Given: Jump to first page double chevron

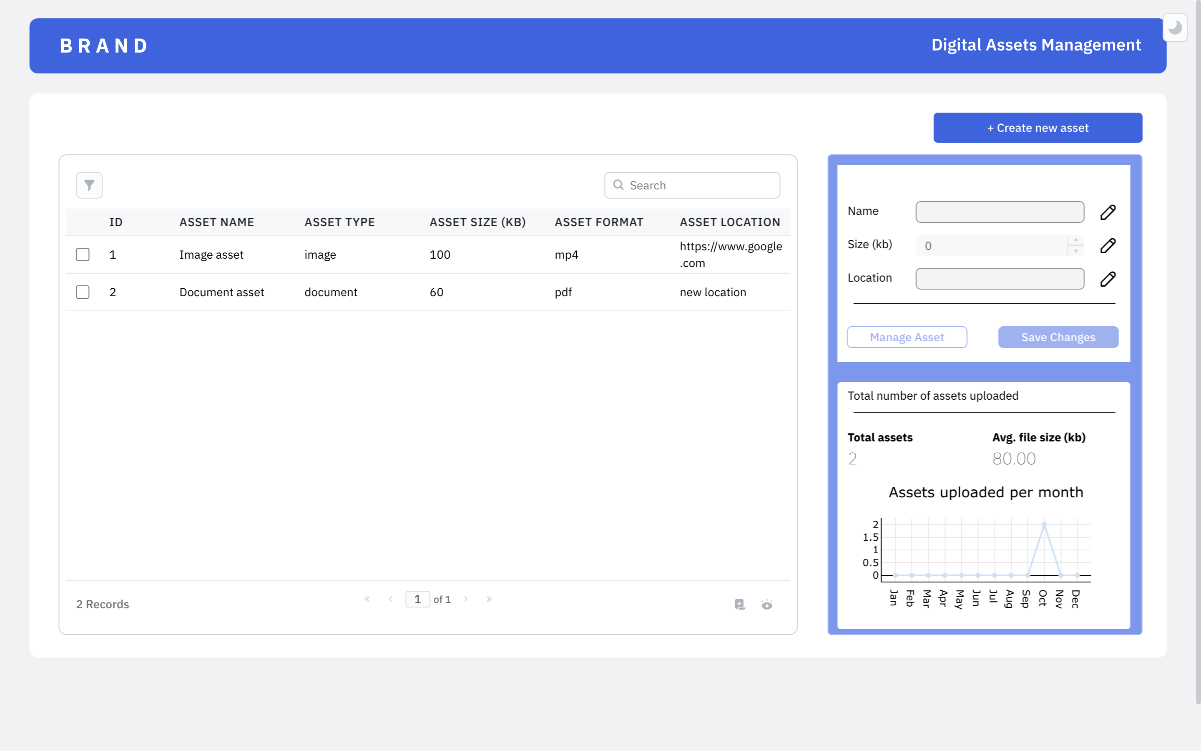Looking at the screenshot, I should coord(367,599).
